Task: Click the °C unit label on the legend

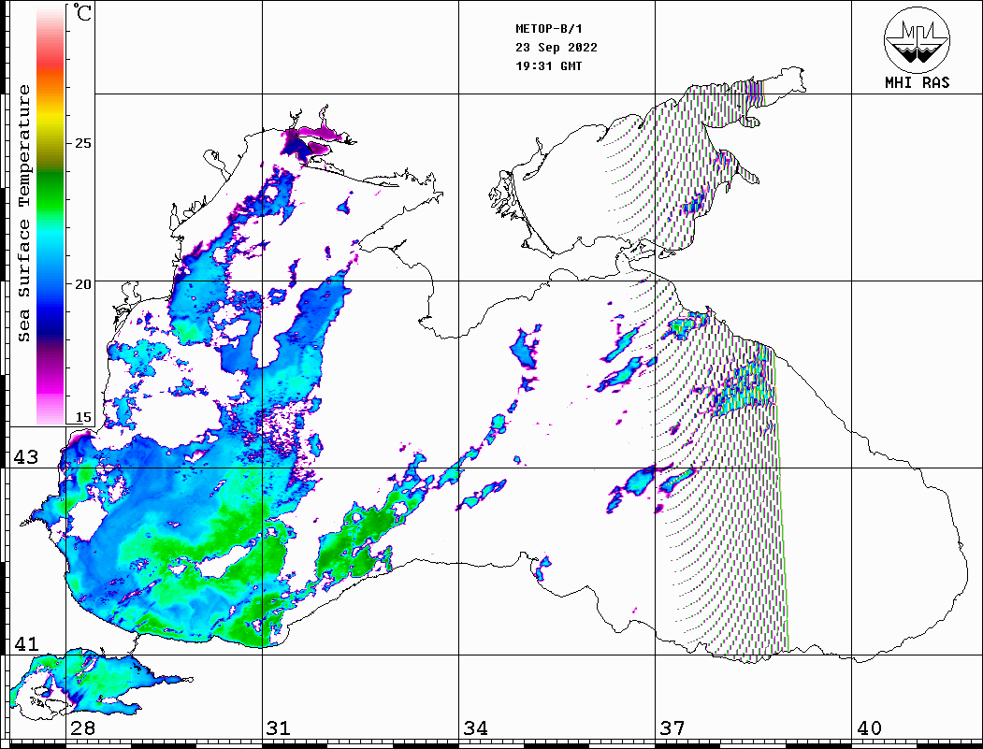Action: [x=82, y=12]
